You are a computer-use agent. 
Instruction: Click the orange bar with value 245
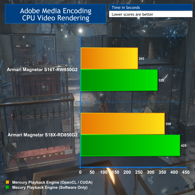pos(109,58)
